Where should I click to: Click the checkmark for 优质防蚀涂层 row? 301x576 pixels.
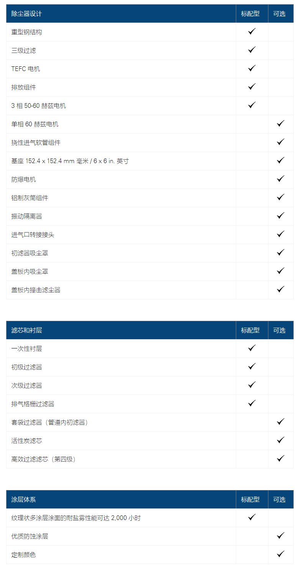point(281,536)
